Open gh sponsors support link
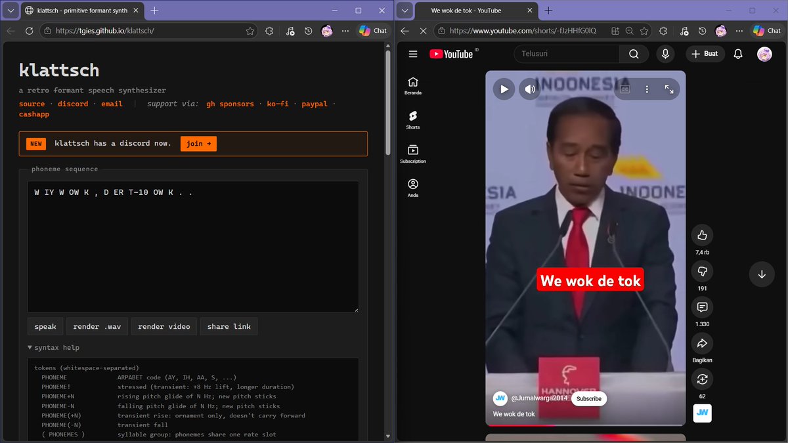Viewport: 788px width, 443px height. pyautogui.click(x=230, y=104)
